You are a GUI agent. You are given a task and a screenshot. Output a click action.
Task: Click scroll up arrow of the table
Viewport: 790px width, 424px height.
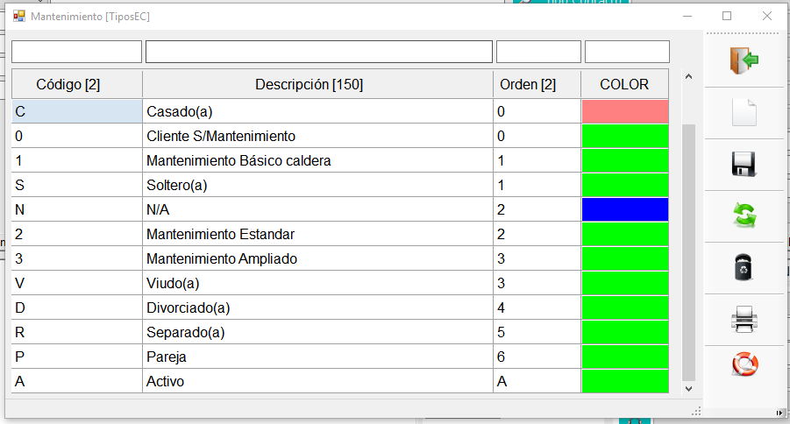689,76
